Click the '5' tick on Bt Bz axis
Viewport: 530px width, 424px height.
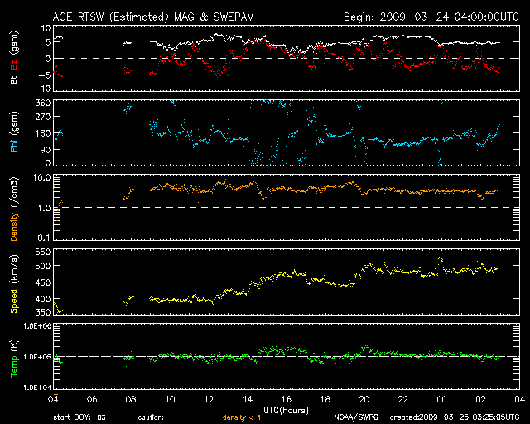coord(48,42)
